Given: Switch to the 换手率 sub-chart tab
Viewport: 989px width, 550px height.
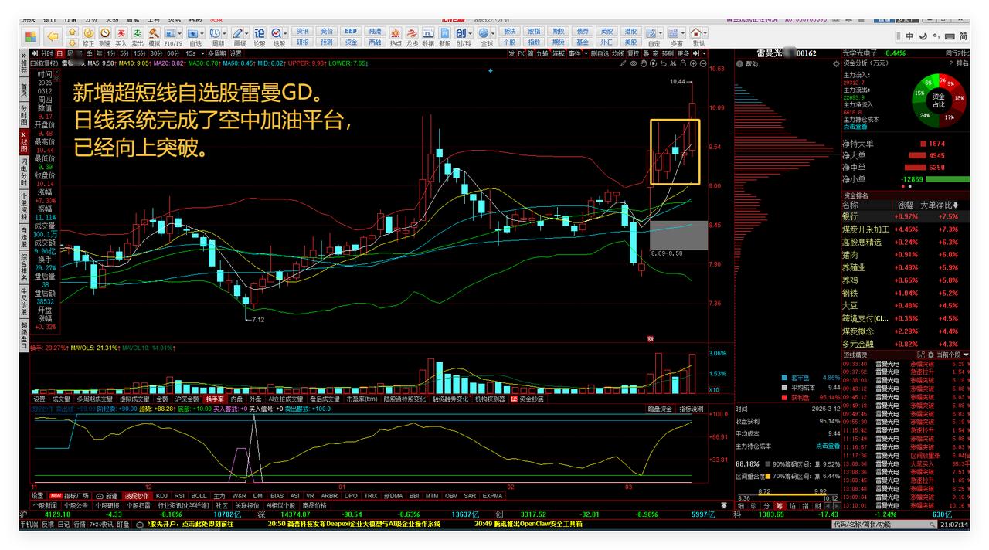Looking at the screenshot, I should click(x=215, y=399).
